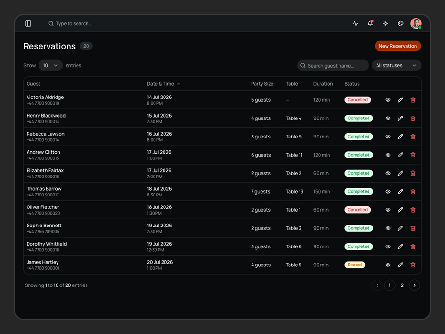Delete Thomas Barrow reservation
This screenshot has height=334, width=445.
[x=413, y=191]
